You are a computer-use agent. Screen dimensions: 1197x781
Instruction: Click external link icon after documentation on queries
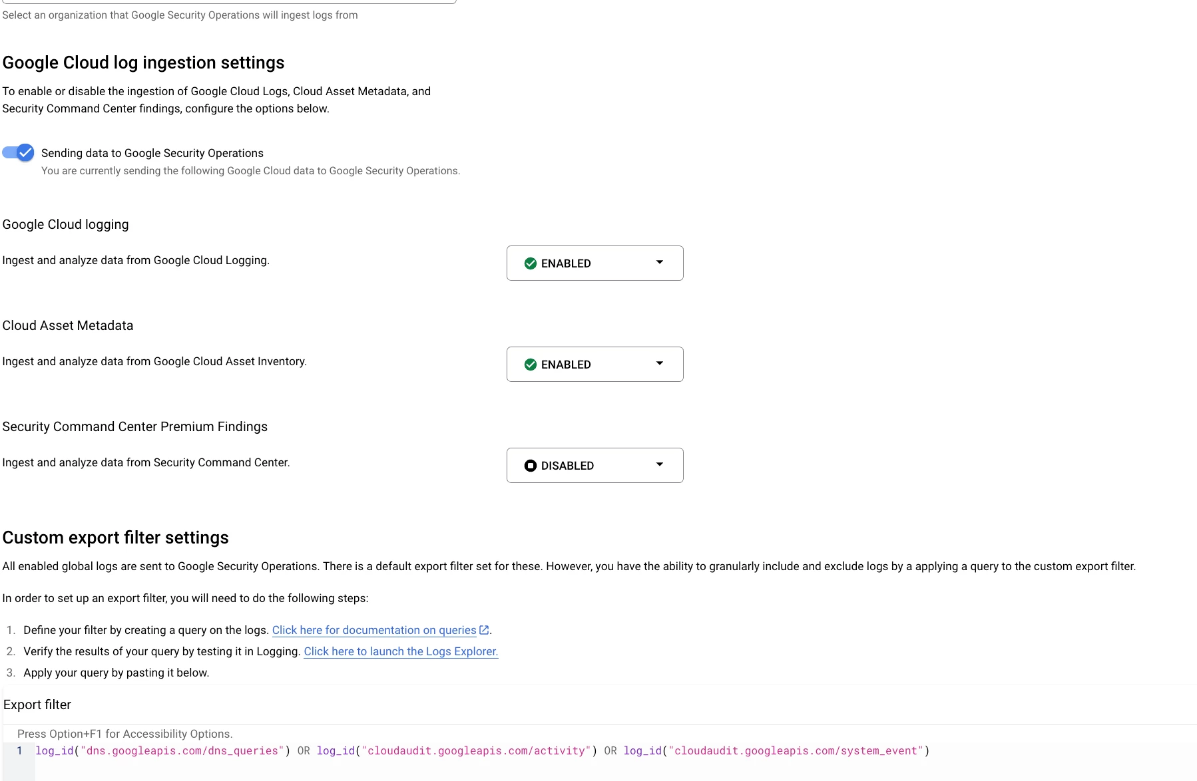[484, 630]
